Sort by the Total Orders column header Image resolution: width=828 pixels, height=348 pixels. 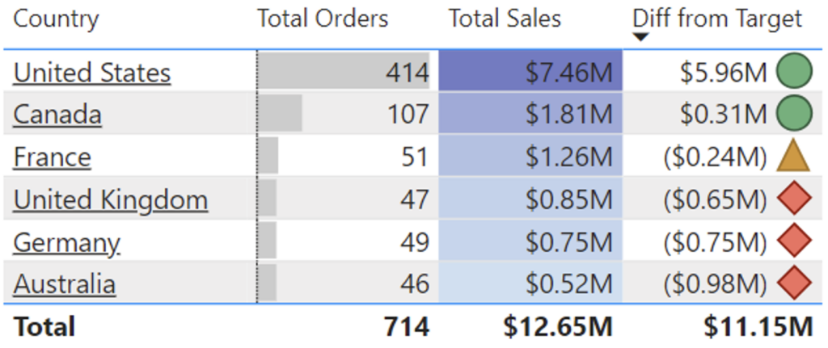coord(323,19)
